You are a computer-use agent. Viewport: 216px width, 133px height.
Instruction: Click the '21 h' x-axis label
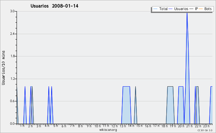click(190, 126)
